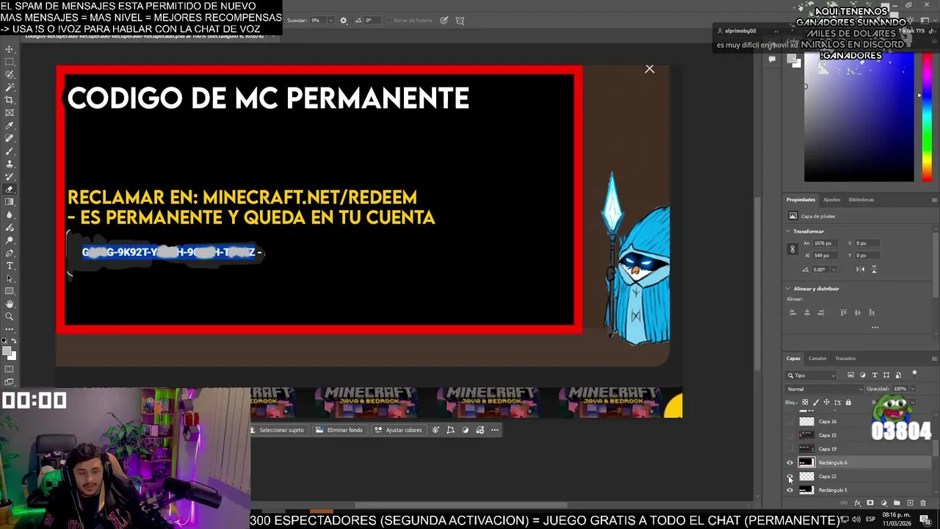The width and height of the screenshot is (940, 529).
Task: Select the Rectangular Marquee tool
Action: click(x=10, y=62)
